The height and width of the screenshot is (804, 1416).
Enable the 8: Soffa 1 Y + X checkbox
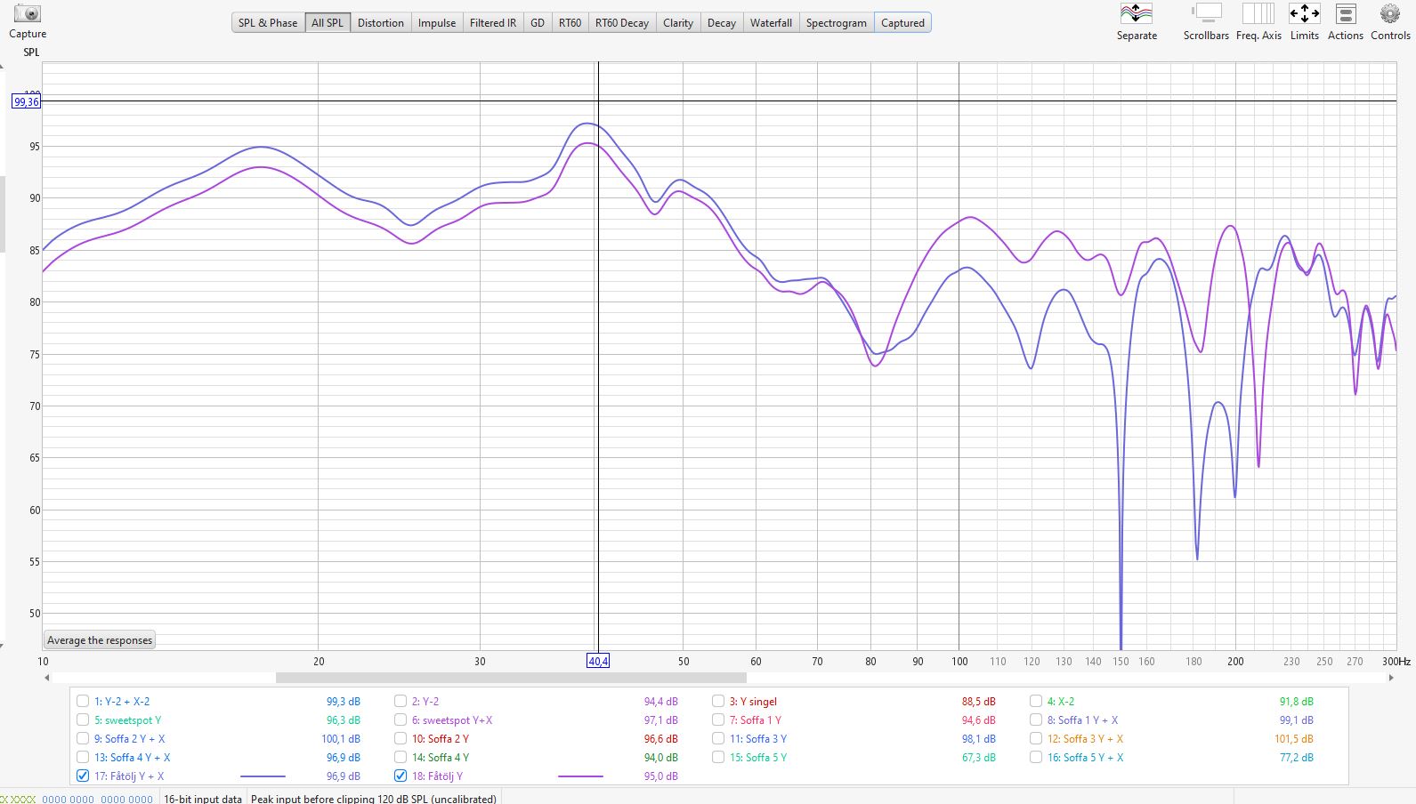pyautogui.click(x=1036, y=720)
